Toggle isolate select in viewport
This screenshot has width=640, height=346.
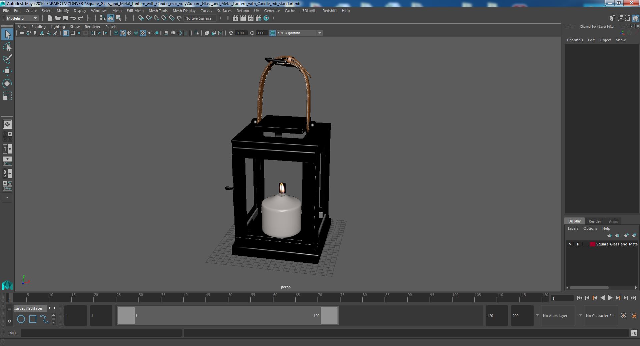tap(196, 33)
